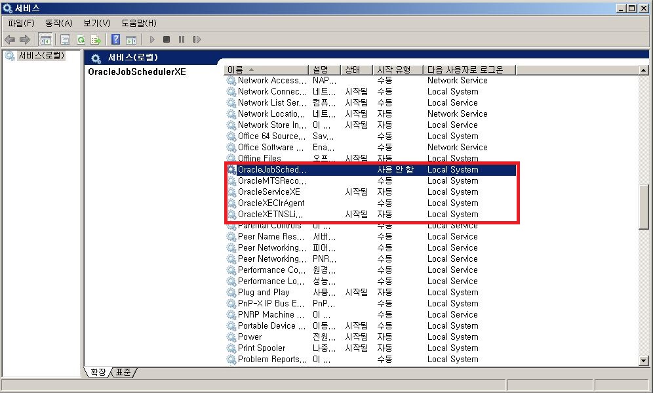The height and width of the screenshot is (393, 653).
Task: Switch to the 확장 tab
Action: tap(98, 372)
